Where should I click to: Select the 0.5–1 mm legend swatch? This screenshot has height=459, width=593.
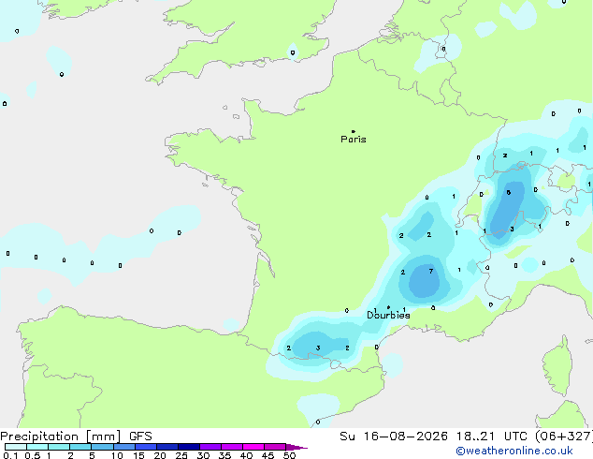pos(37,447)
